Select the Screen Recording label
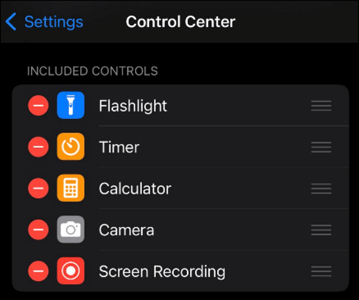 coord(162,271)
